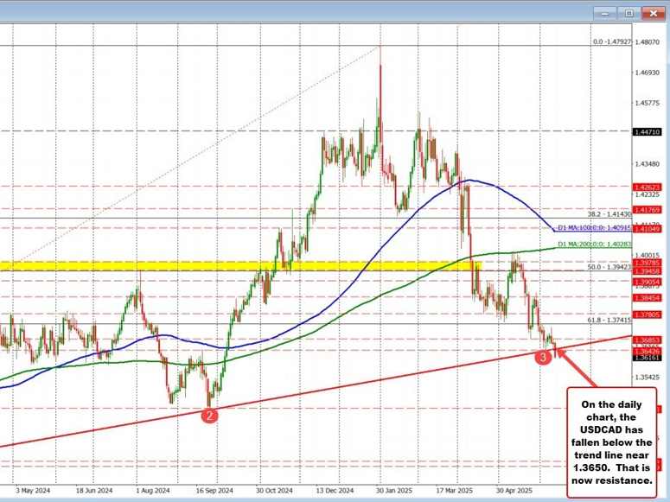Click the D1 MA:100 moving average label
This screenshot has height=502, width=670.
click(x=595, y=228)
